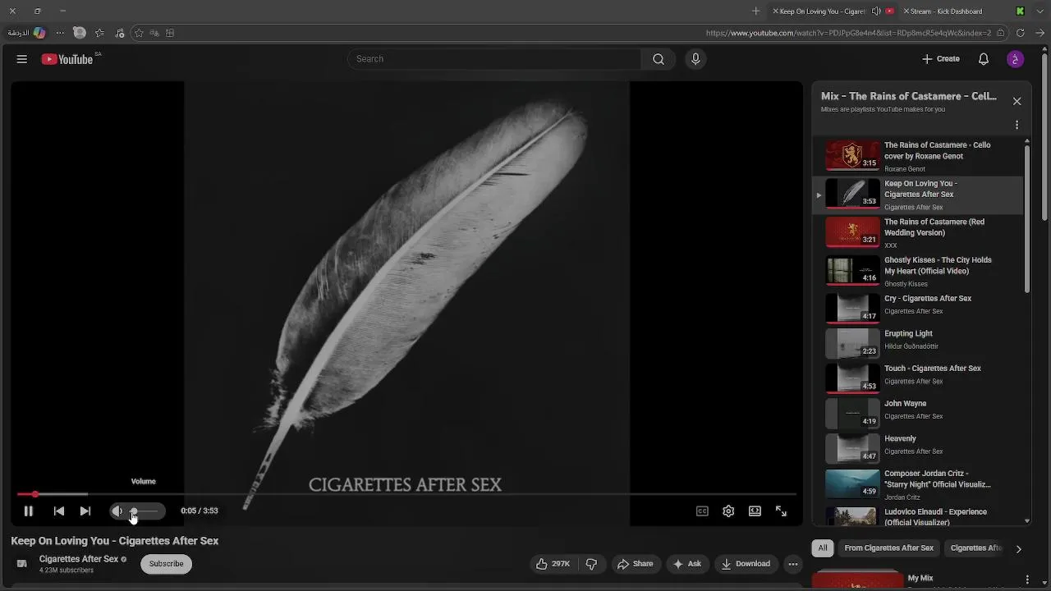Select Erupting Light in the playlist
This screenshot has height=591, width=1051.
pyautogui.click(x=919, y=342)
